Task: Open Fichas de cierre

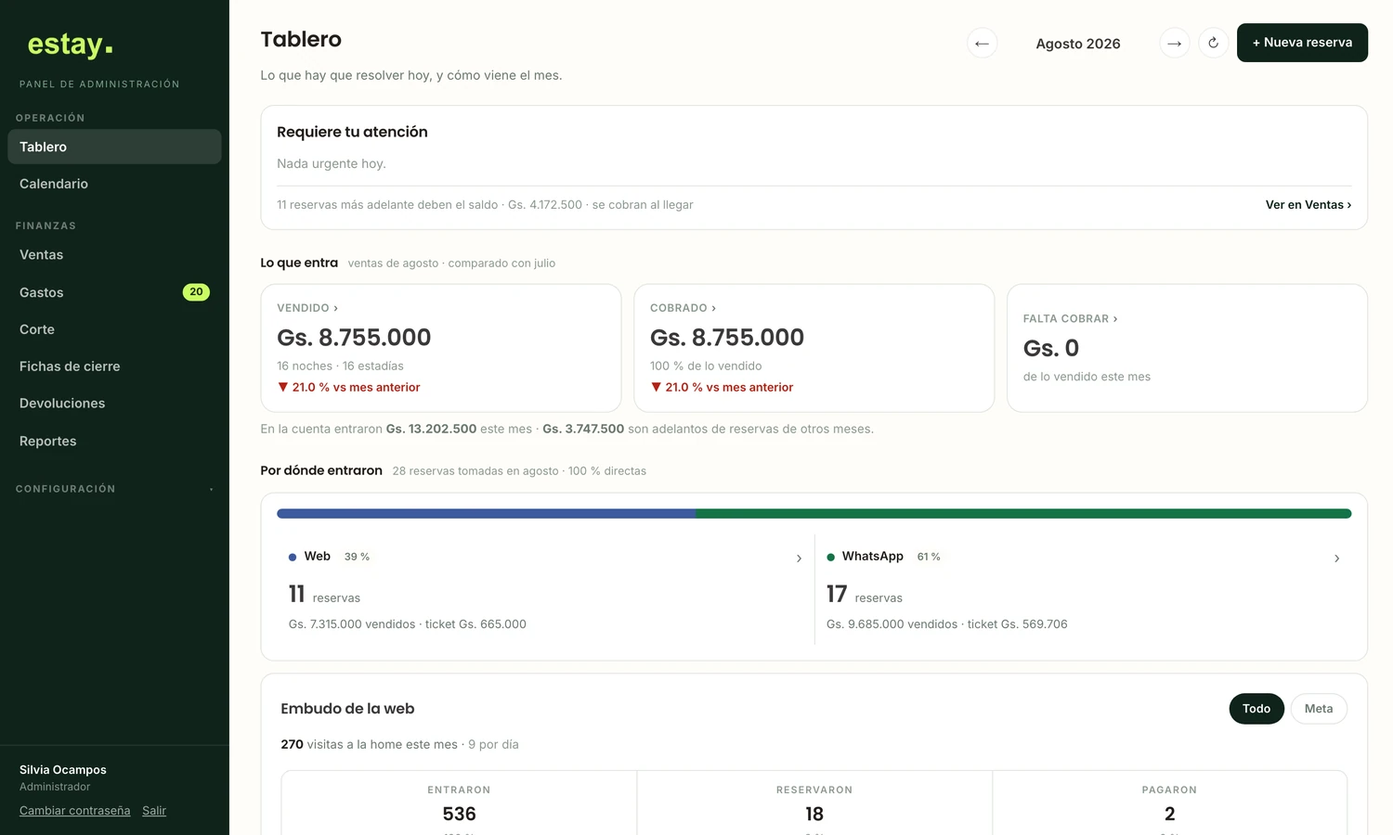Action: (114, 366)
